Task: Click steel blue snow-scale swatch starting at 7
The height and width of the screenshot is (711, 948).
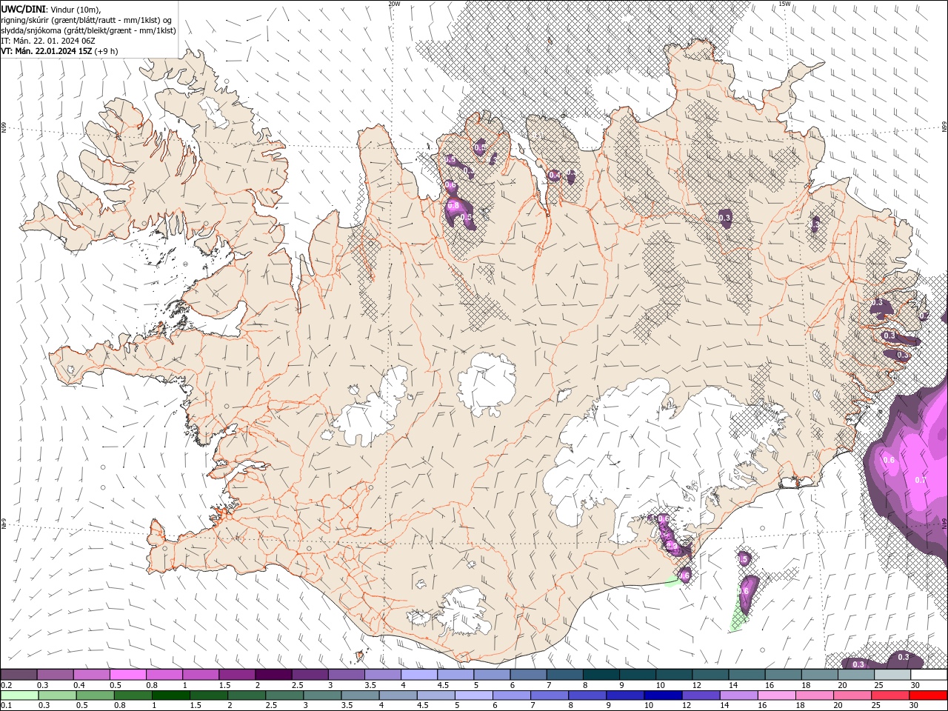Action: tap(564, 675)
